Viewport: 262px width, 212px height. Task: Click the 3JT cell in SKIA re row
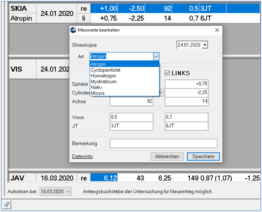coord(213,8)
